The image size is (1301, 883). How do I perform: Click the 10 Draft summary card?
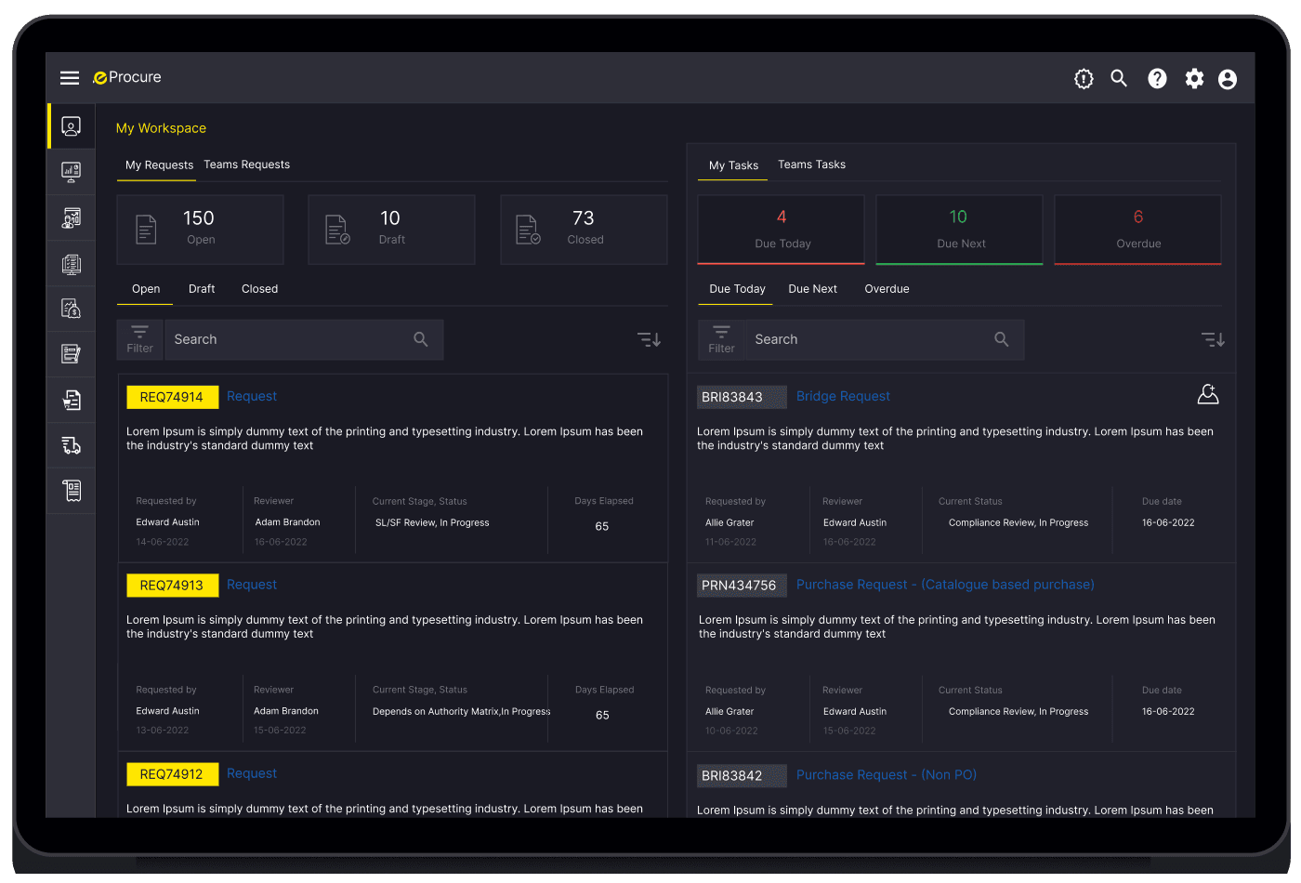coord(392,230)
